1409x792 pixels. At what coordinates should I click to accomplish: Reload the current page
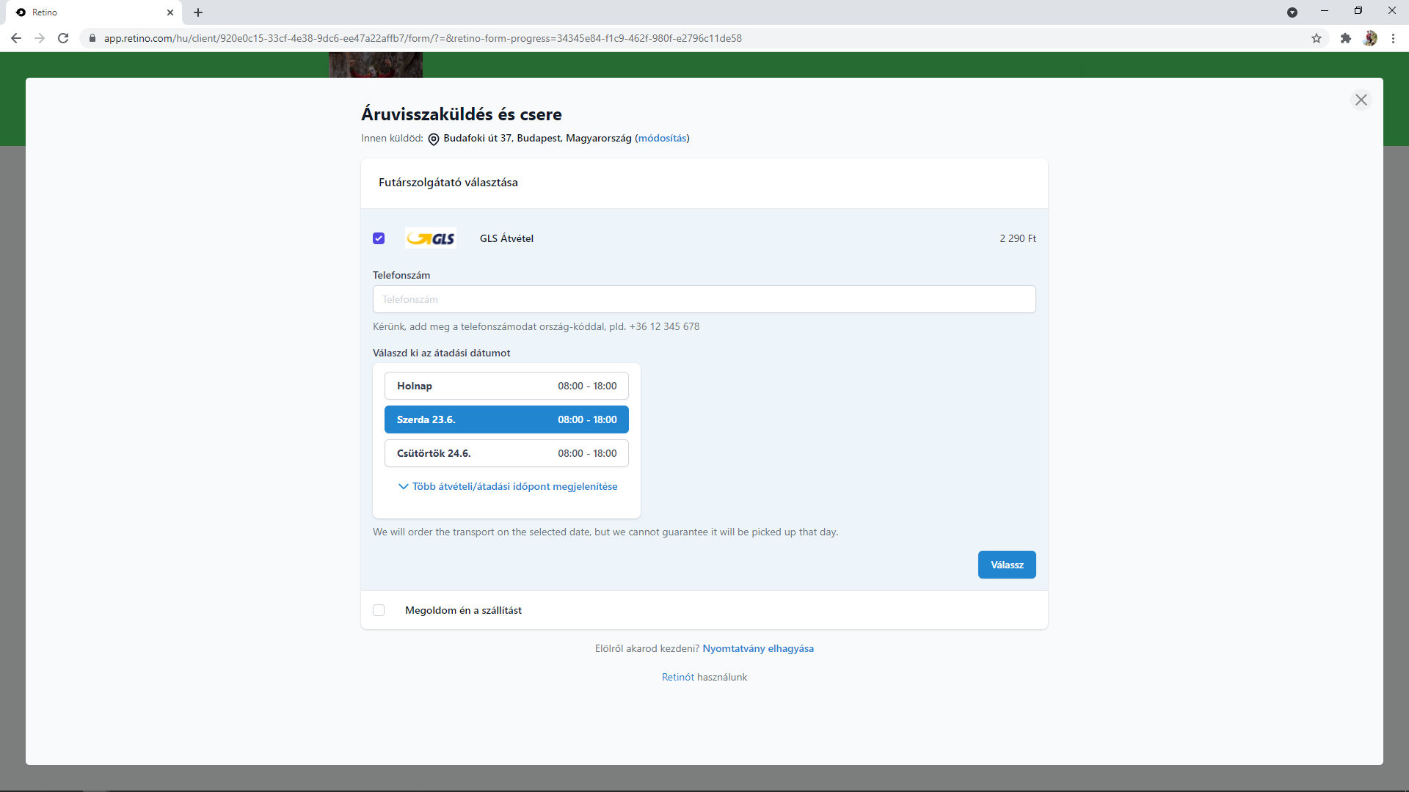coord(63,38)
